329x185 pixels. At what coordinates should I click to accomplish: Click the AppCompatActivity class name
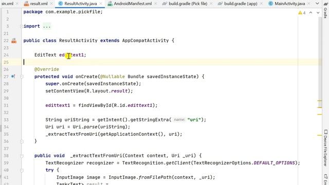(145, 41)
